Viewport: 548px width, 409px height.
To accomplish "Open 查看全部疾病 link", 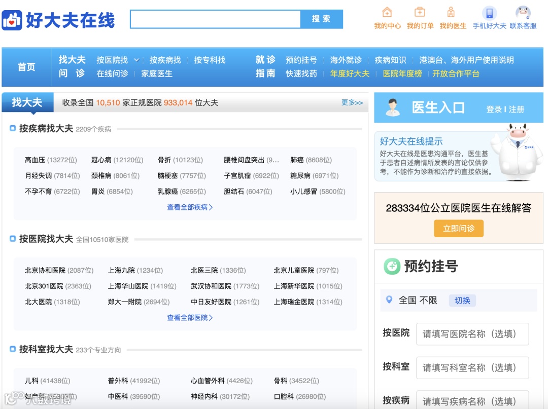I will point(190,207).
